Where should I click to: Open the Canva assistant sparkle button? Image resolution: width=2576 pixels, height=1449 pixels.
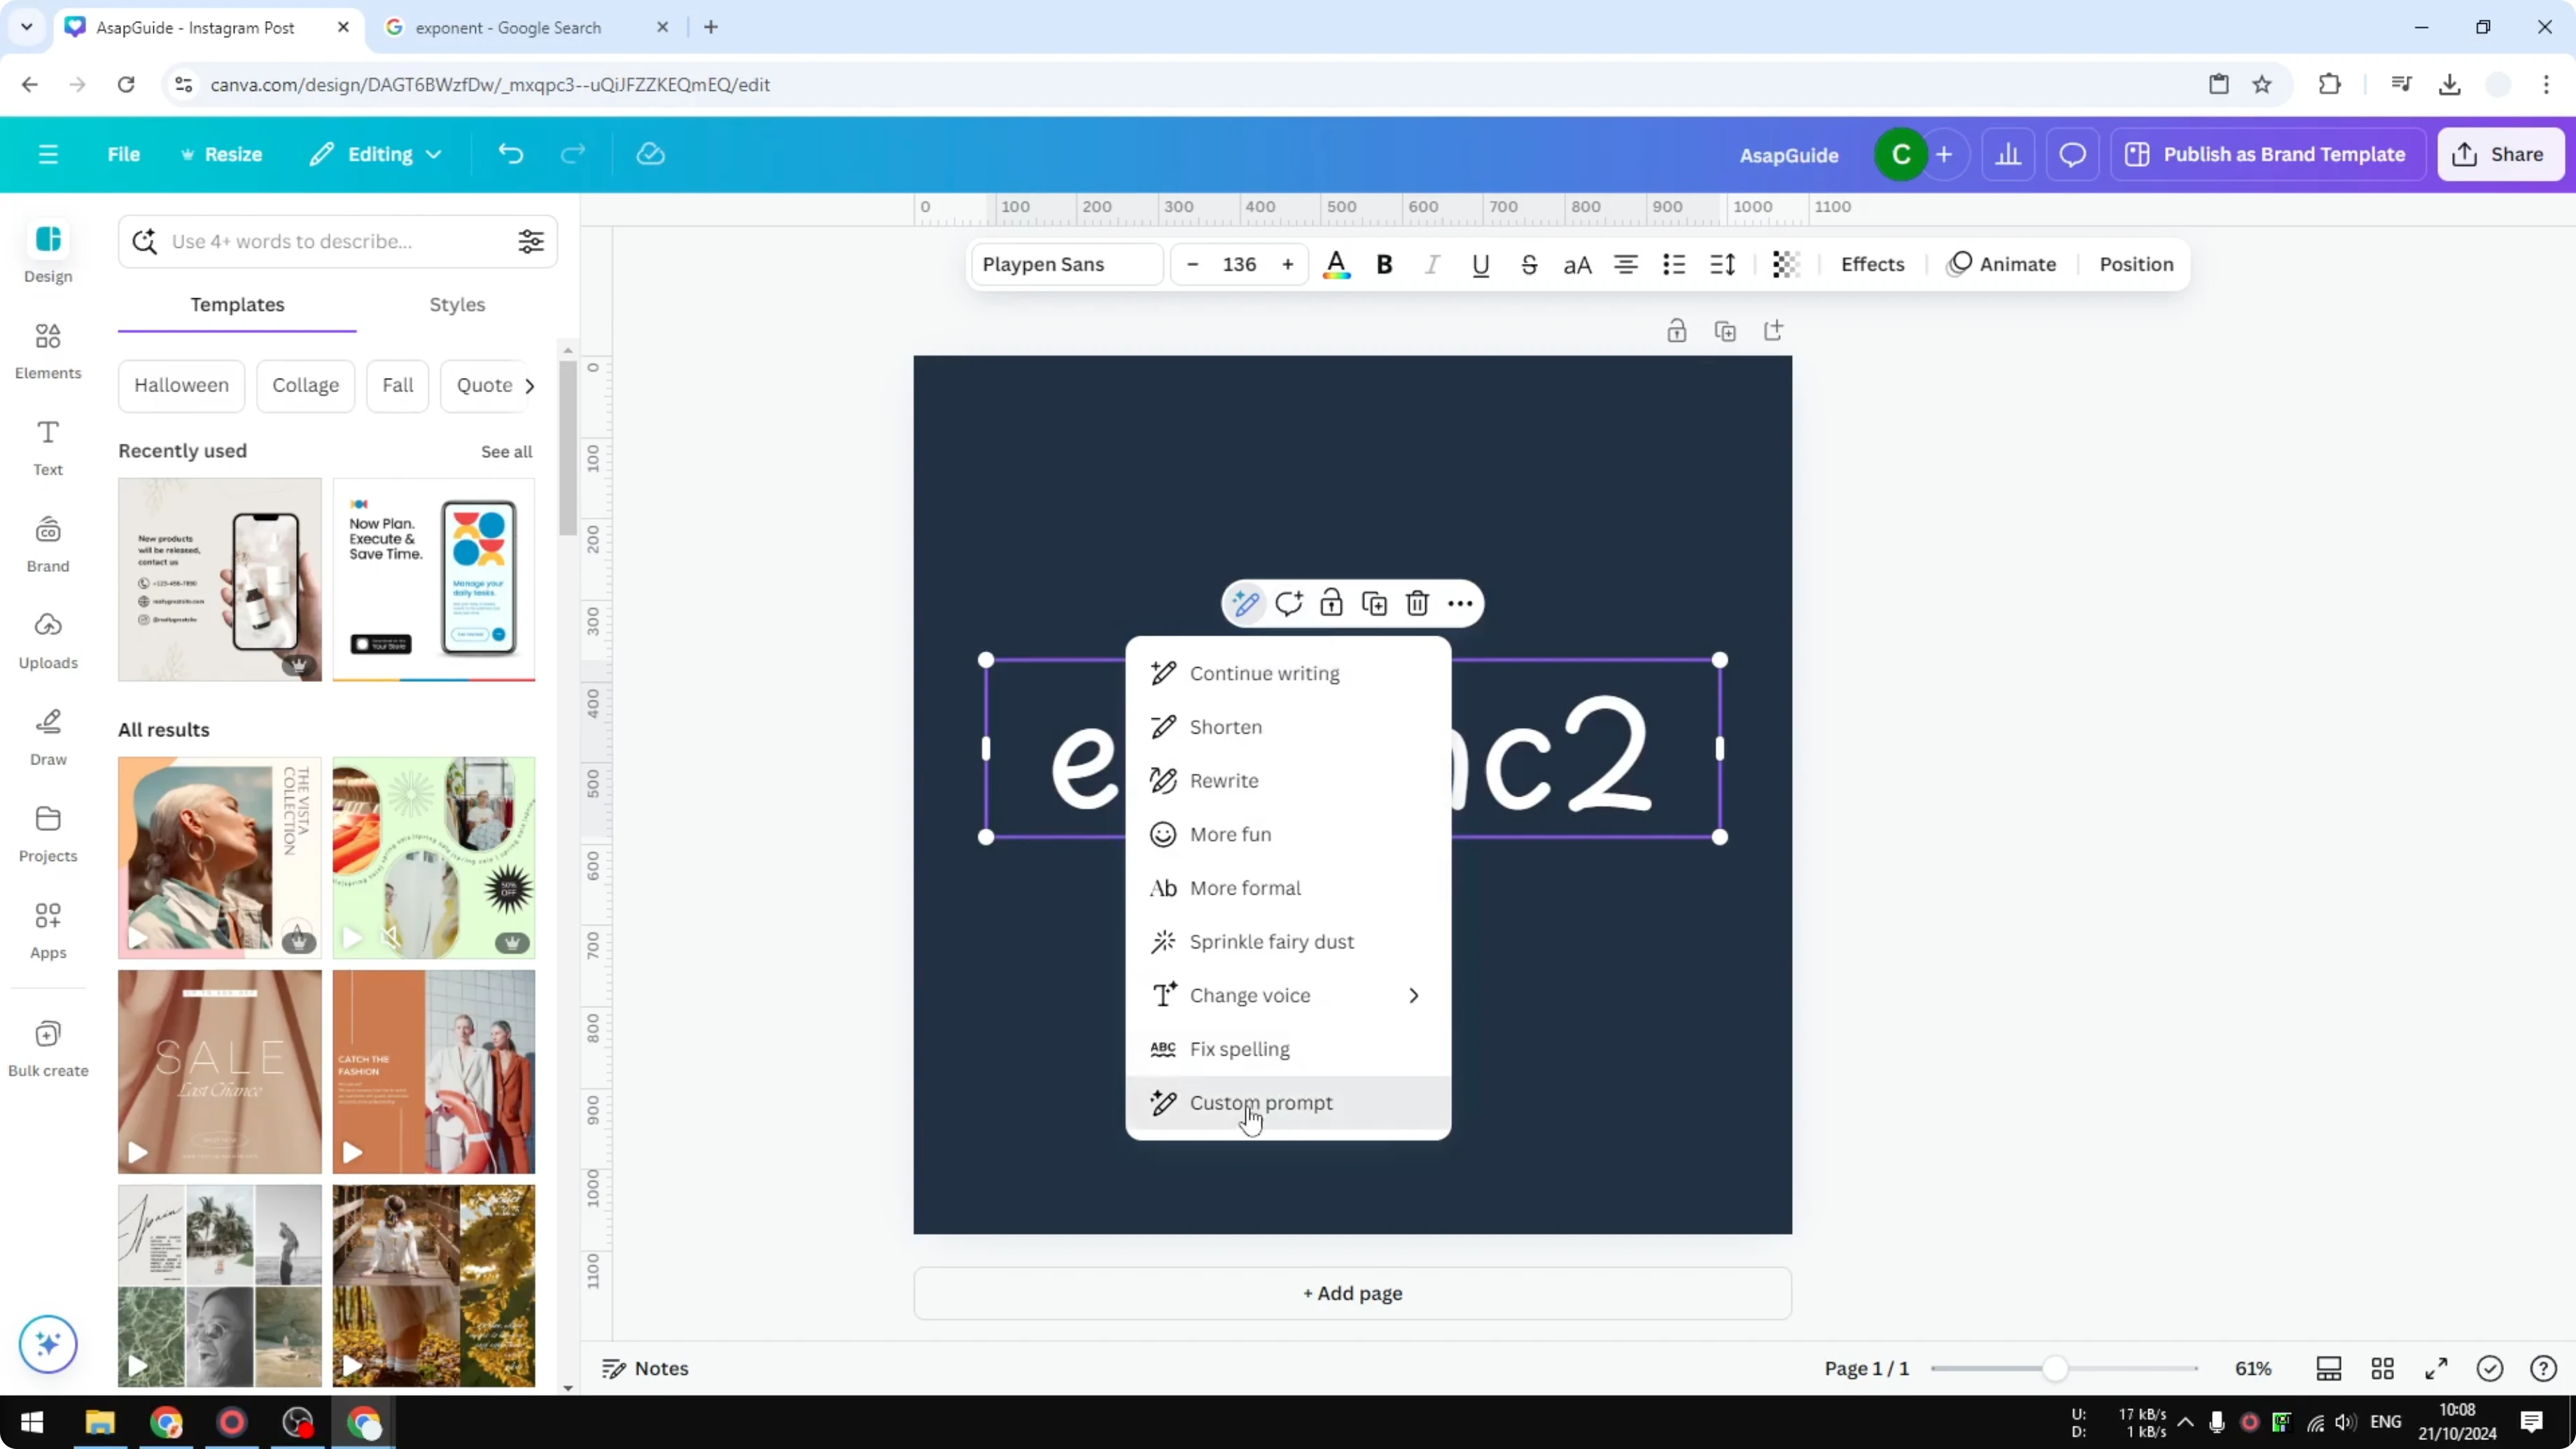47,1344
